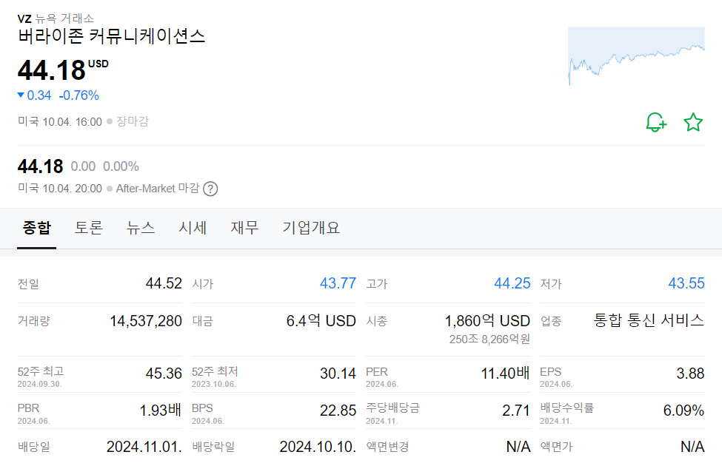Click the BPS value 22.85
The height and width of the screenshot is (466, 722).
click(x=338, y=411)
